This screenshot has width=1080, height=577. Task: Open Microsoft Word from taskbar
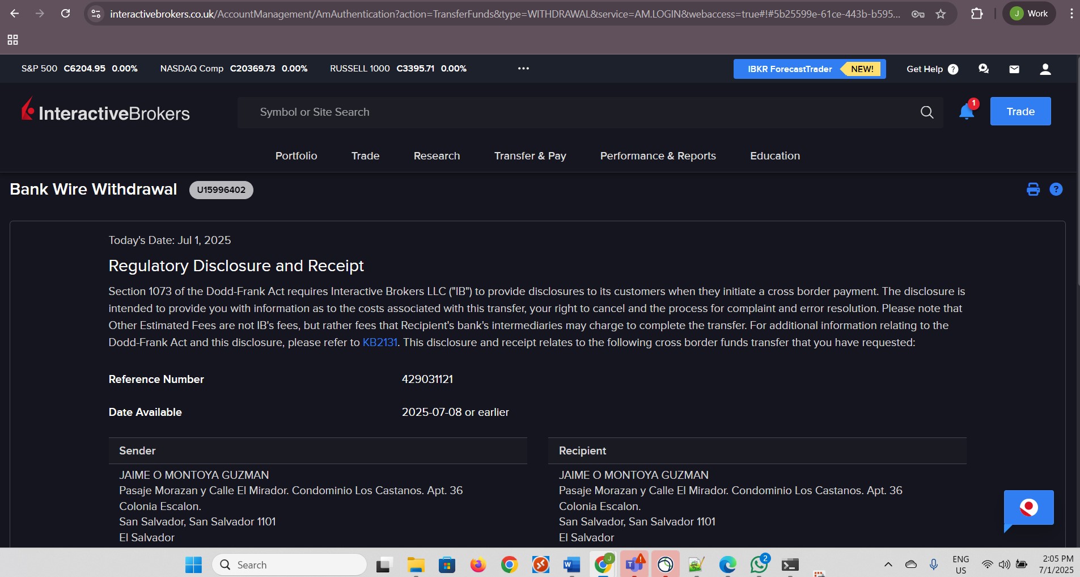point(571,565)
